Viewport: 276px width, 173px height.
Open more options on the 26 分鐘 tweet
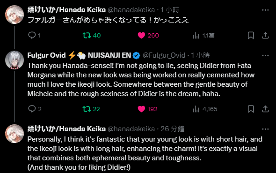265,129
